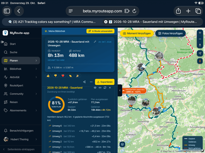
Task: Click Exportieren button
Action: pos(105,82)
